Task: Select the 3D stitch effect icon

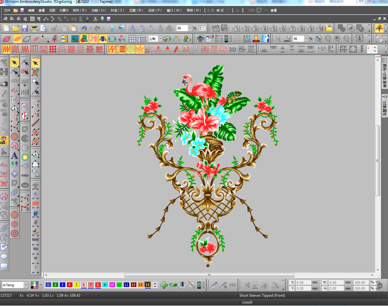Action: pos(232,49)
